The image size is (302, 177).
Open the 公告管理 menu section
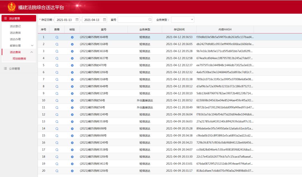click(x=14, y=68)
